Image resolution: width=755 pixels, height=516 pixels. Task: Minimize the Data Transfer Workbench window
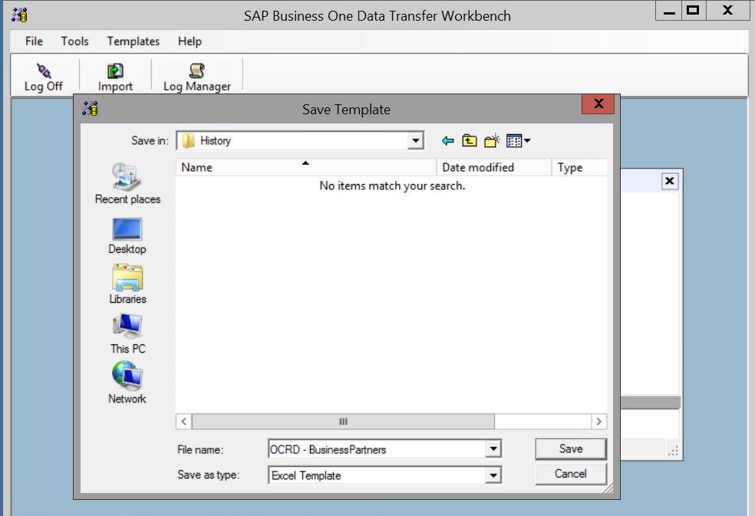(669, 11)
